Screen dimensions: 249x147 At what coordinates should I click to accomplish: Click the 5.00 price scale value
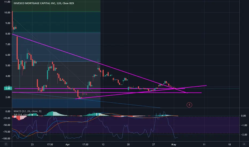click(x=8, y=65)
